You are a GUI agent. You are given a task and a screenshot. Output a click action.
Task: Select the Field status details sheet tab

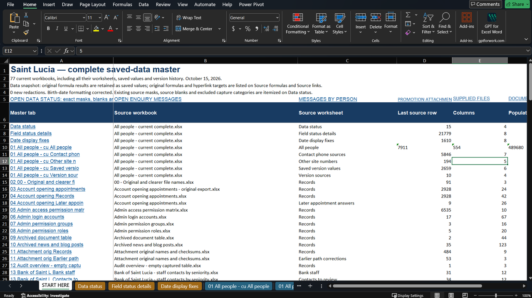click(x=131, y=286)
